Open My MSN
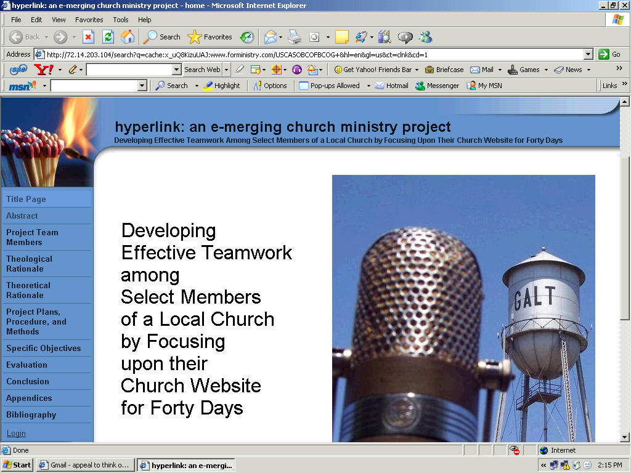This screenshot has height=473, width=631. 484,86
